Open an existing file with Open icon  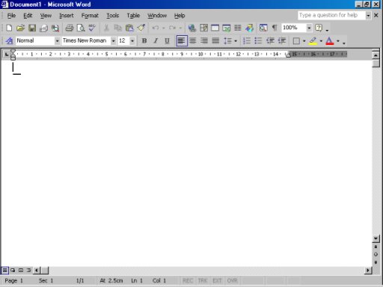coord(20,28)
